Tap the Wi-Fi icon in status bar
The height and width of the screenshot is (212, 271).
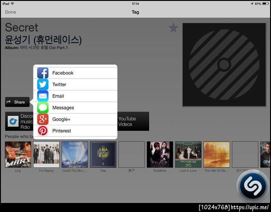coord(12,4)
